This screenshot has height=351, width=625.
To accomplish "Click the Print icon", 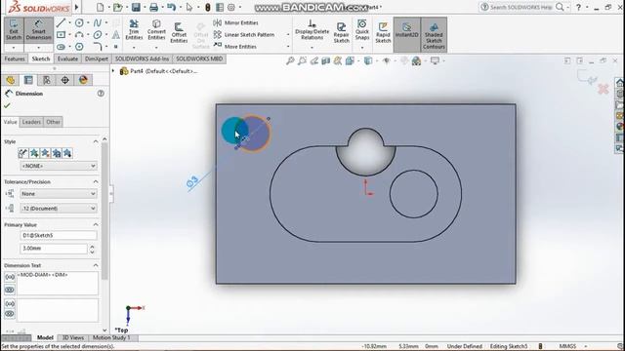I will click(153, 7).
